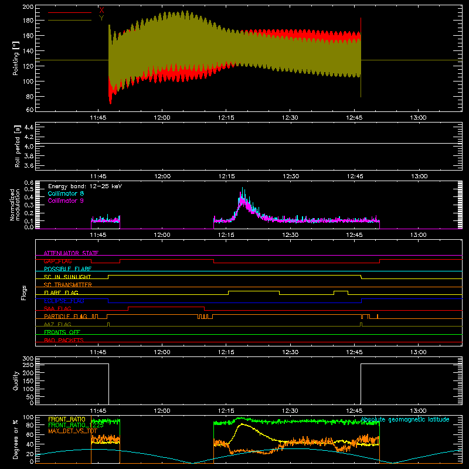Click the Absolute geomagnetic latitude label

pos(405,420)
